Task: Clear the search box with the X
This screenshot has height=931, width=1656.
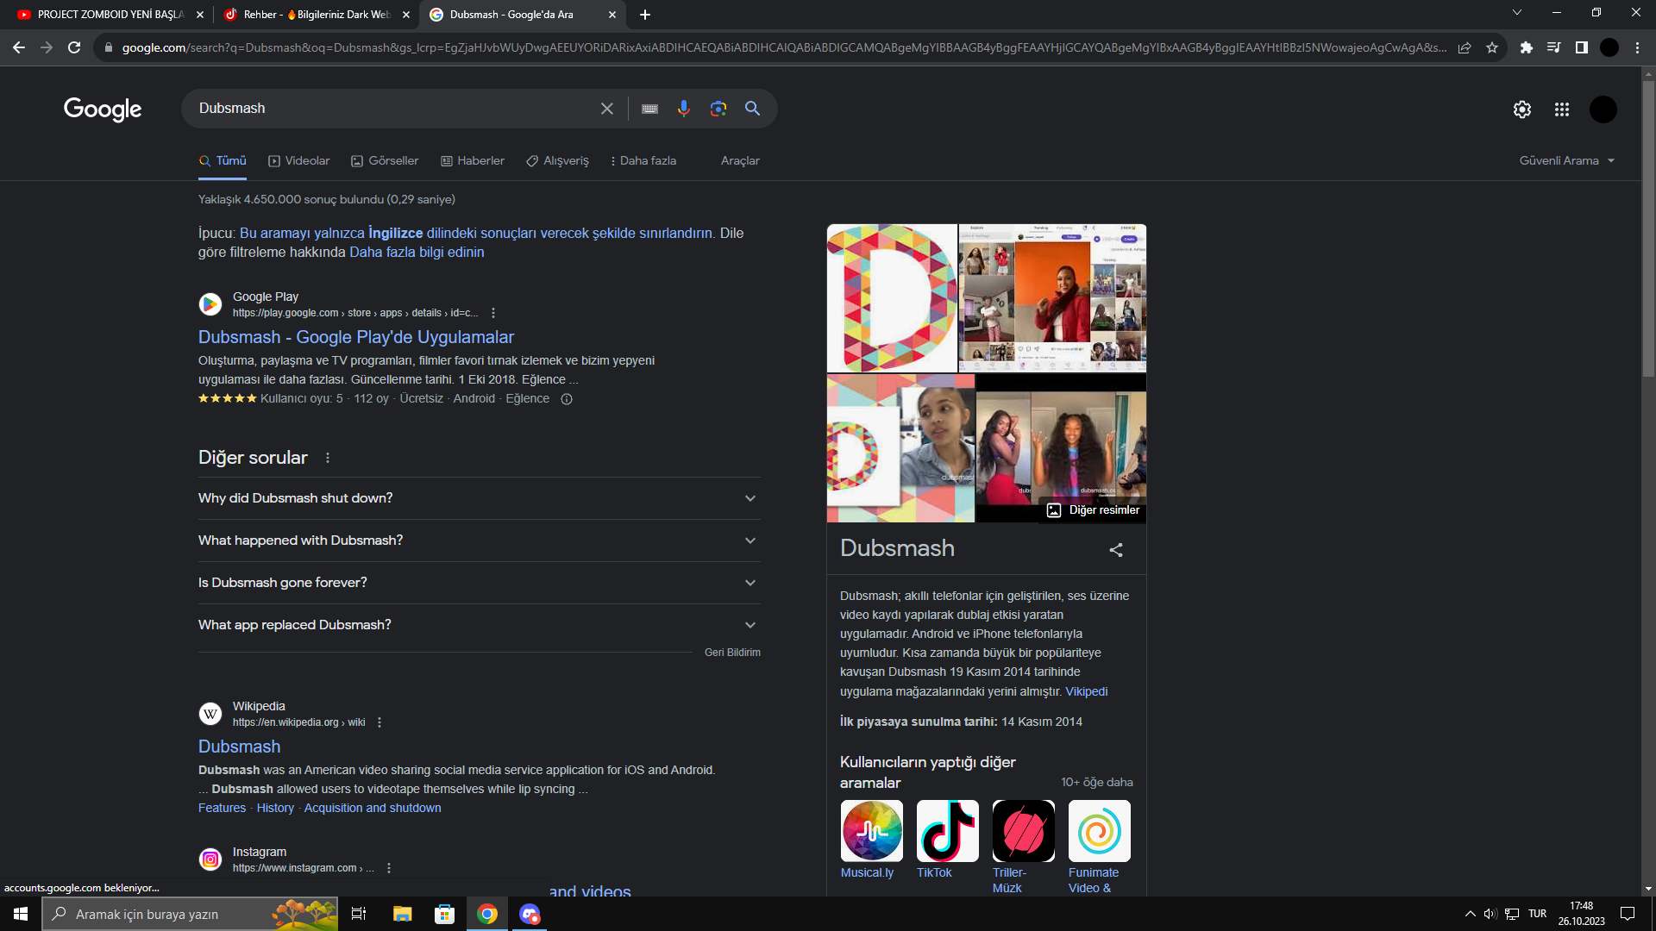Action: (607, 109)
